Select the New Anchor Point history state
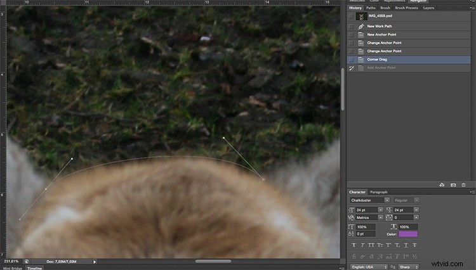Screen dimensions: 476x270 (409, 35)
